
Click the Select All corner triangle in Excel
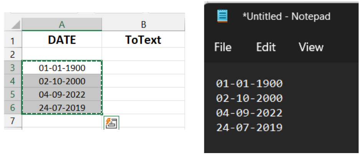point(15,25)
